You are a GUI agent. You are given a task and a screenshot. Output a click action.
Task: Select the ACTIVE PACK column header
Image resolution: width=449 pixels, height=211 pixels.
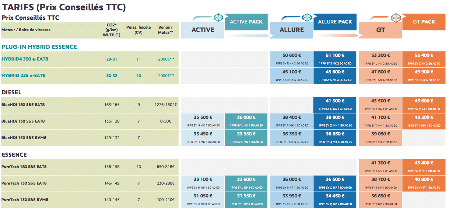point(246,22)
